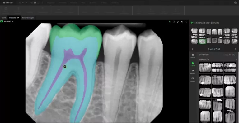239x123 pixels.
Task: Expand the viewer to fullscreen
Action: pyautogui.click(x=186, y=22)
